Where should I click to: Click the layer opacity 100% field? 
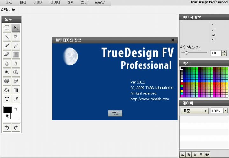point(217,111)
